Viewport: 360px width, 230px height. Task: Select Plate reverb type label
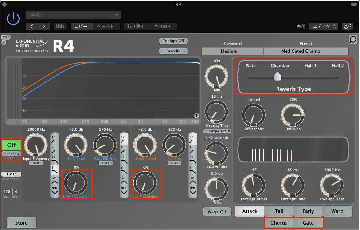(x=250, y=66)
